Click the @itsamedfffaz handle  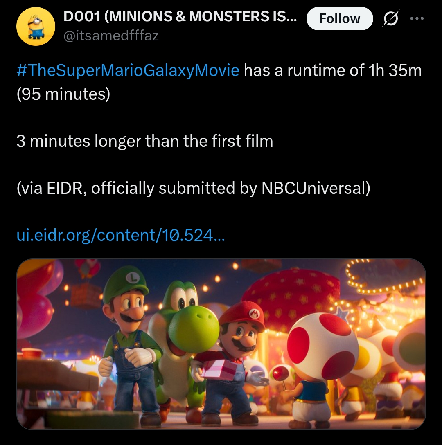click(x=111, y=36)
